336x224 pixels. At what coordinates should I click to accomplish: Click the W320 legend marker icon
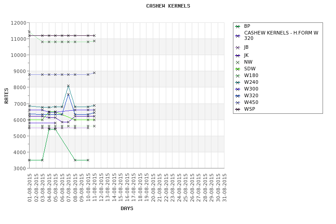pyautogui.click(x=237, y=96)
